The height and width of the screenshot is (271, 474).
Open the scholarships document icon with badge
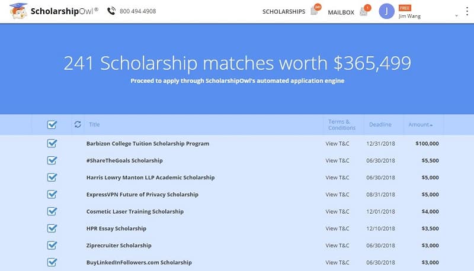[x=315, y=11]
